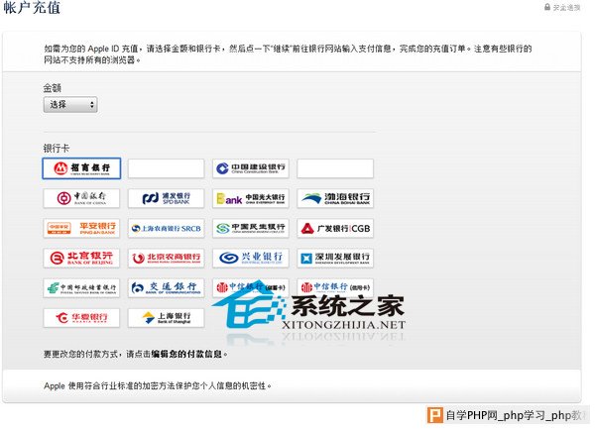This screenshot has width=595, height=429.
Task: Choose China CITIC Bank credit card option
Action: [x=335, y=288]
